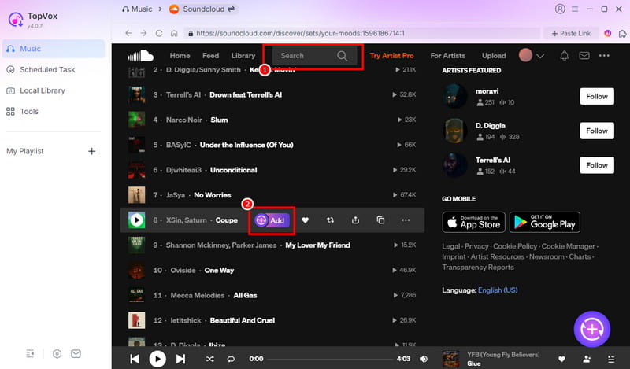
Task: Skip to next track in player
Action: (181, 359)
